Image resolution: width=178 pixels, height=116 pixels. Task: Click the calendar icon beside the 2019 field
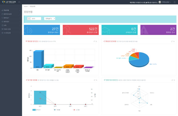coord(29,19)
